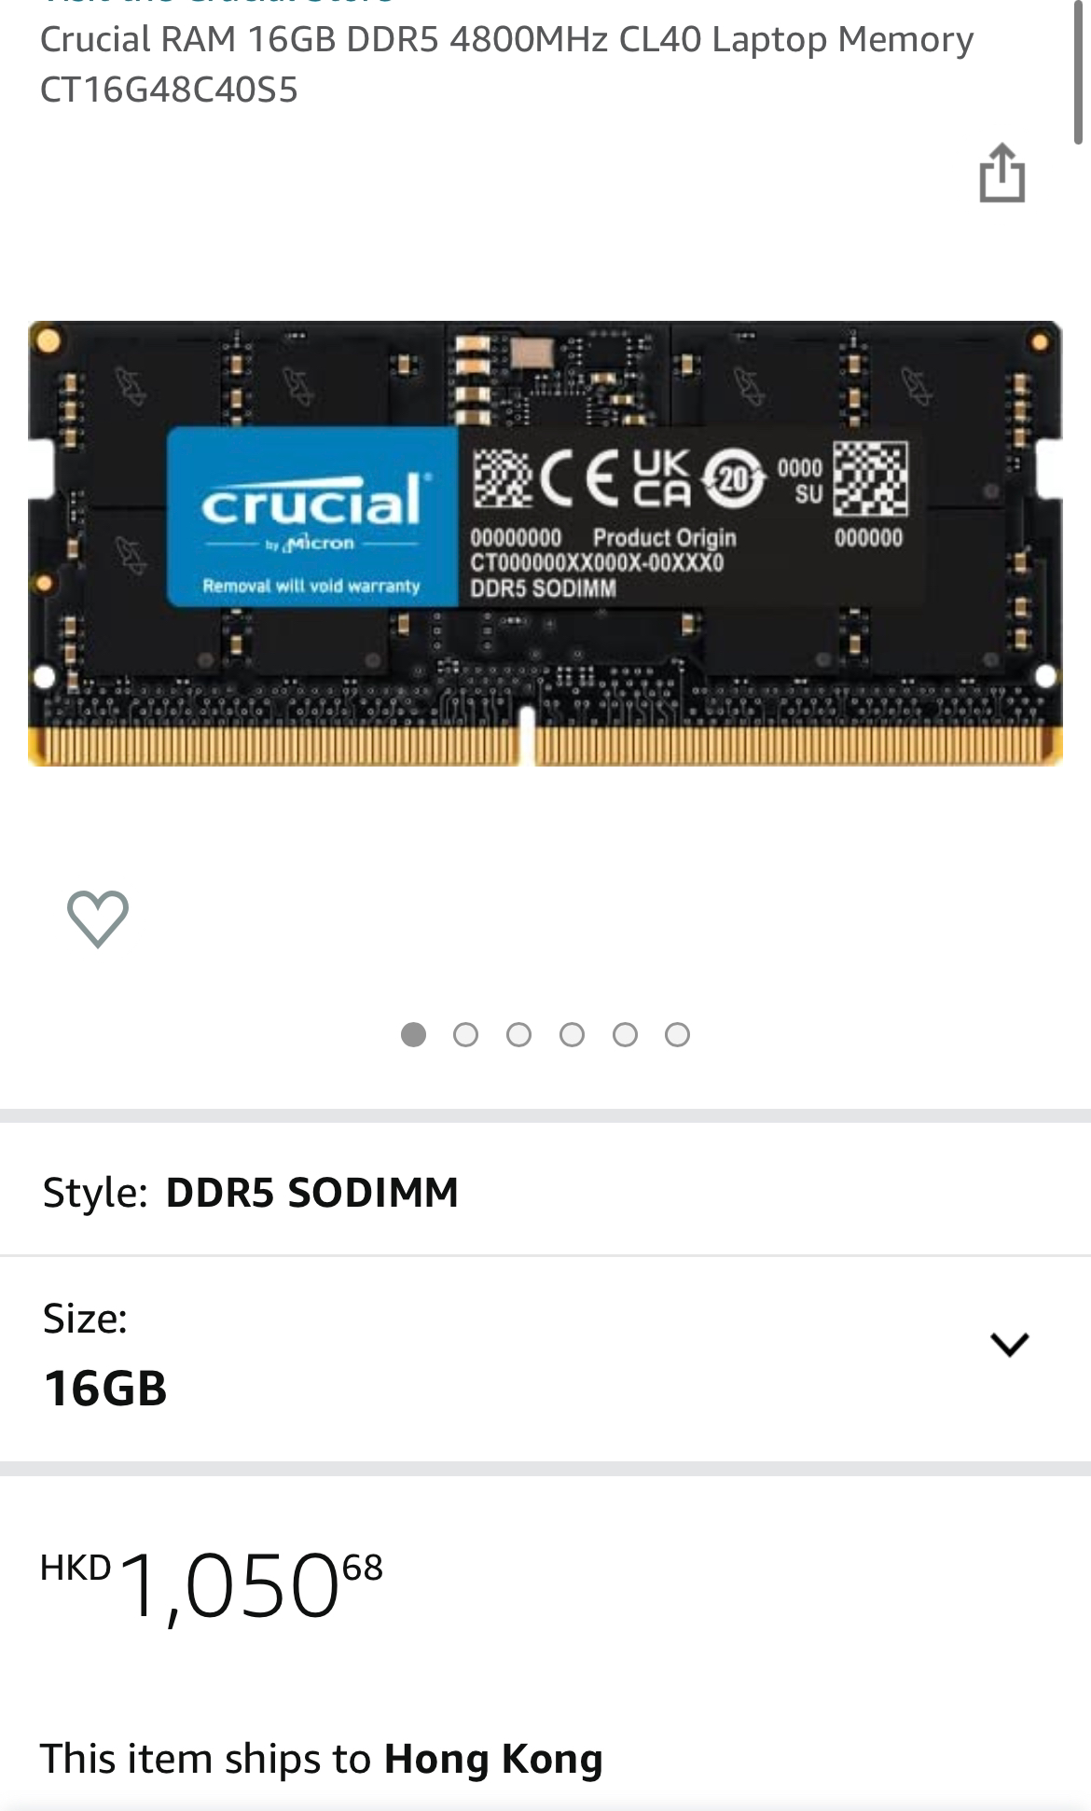Tap the share icon
The width and height of the screenshot is (1091, 1811).
click(x=1002, y=173)
